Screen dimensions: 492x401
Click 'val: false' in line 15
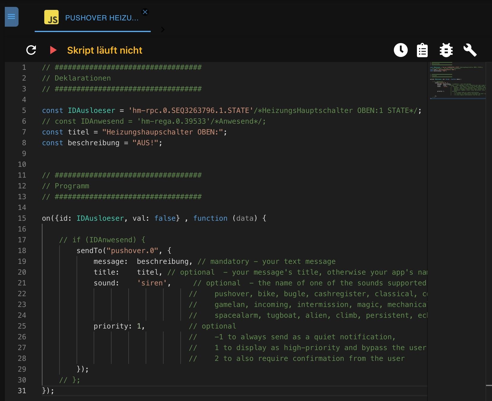click(154, 218)
